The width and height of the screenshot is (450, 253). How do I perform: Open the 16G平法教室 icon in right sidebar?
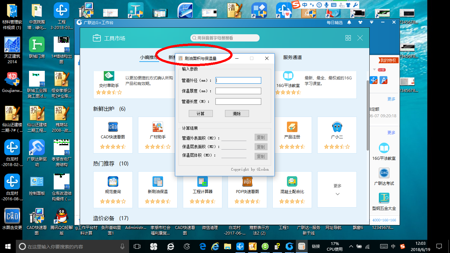point(384,148)
